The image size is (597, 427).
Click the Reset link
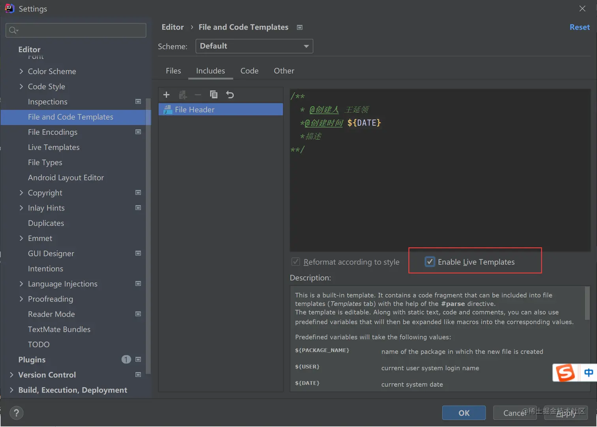[x=580, y=27]
